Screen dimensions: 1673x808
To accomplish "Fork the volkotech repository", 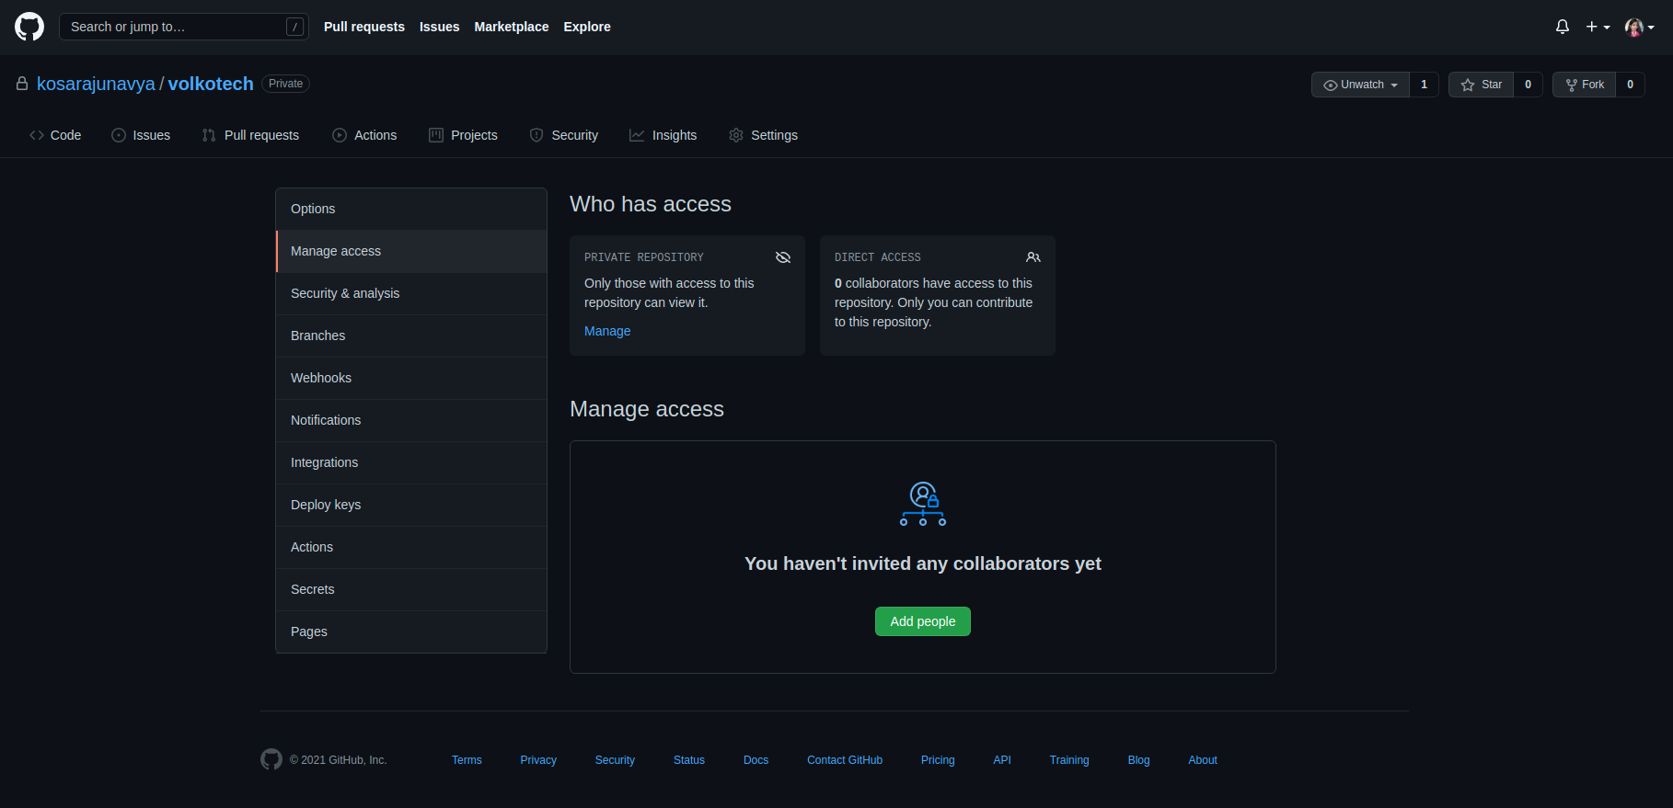I will (1584, 85).
